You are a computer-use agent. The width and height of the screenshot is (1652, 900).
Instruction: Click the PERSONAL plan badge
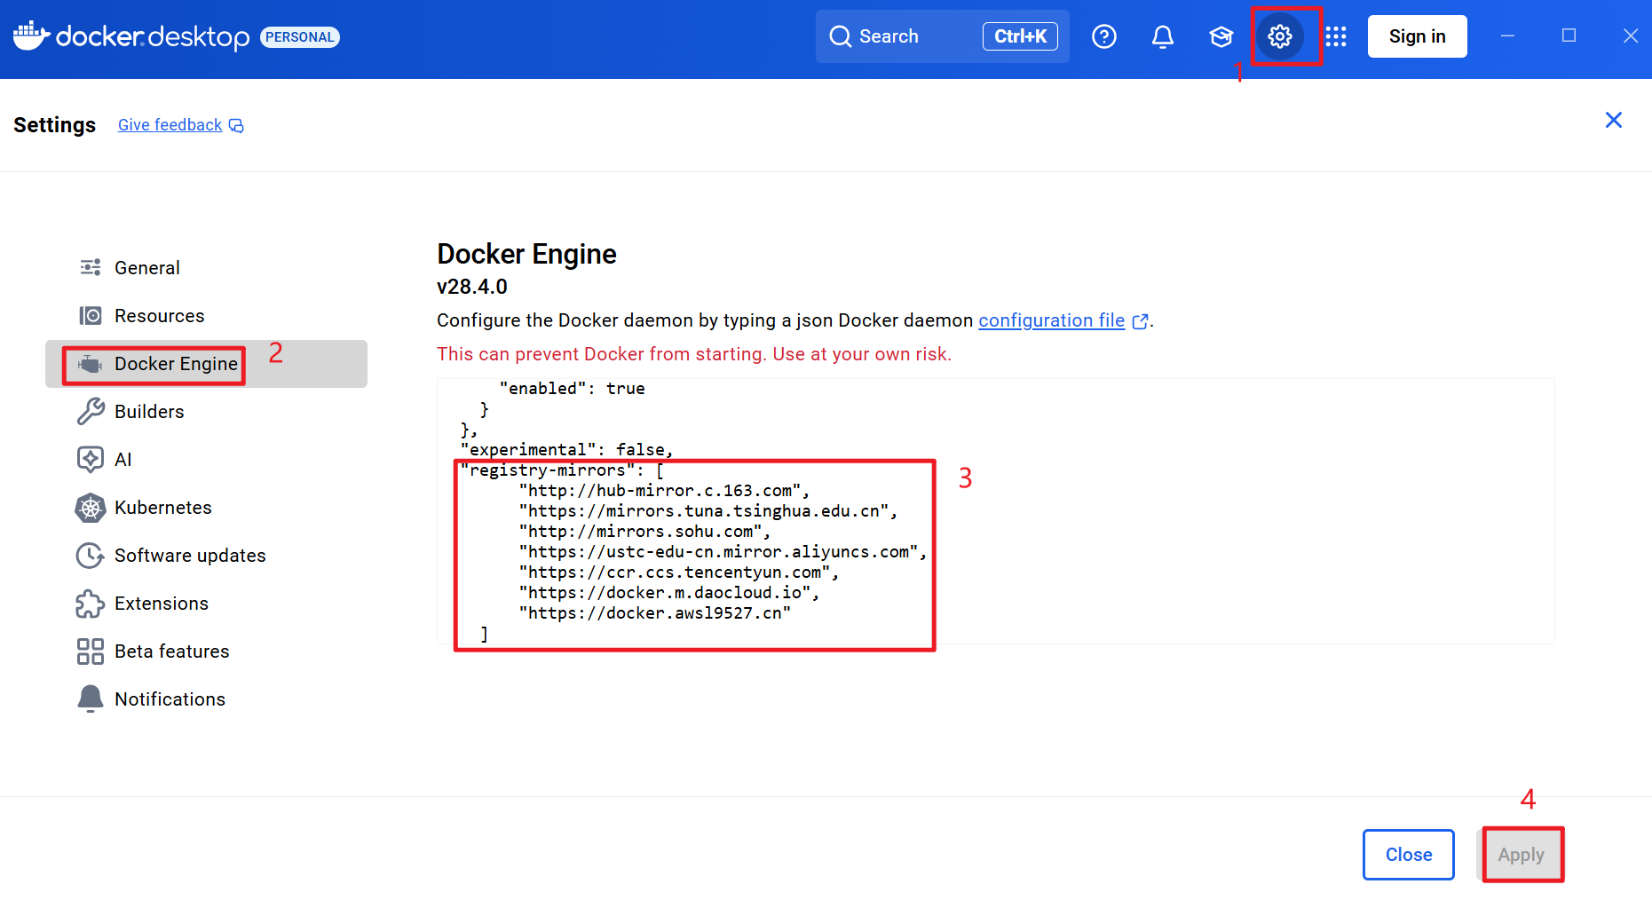coord(300,37)
